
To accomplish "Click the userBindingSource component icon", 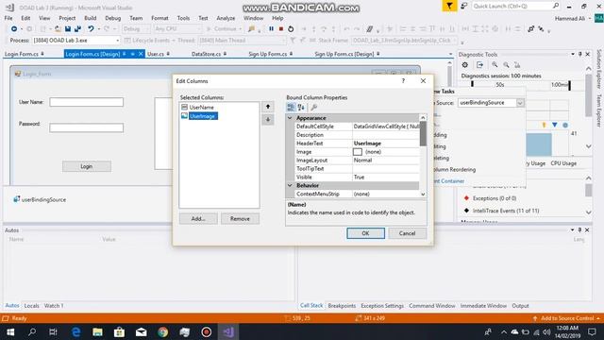I will pos(17,199).
